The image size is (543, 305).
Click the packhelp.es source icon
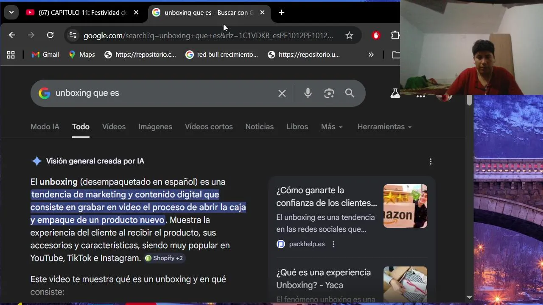click(281, 244)
